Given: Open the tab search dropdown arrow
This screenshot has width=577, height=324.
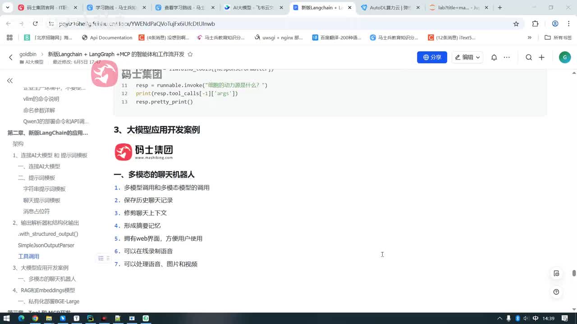Looking at the screenshot, I should pyautogui.click(x=8, y=8).
